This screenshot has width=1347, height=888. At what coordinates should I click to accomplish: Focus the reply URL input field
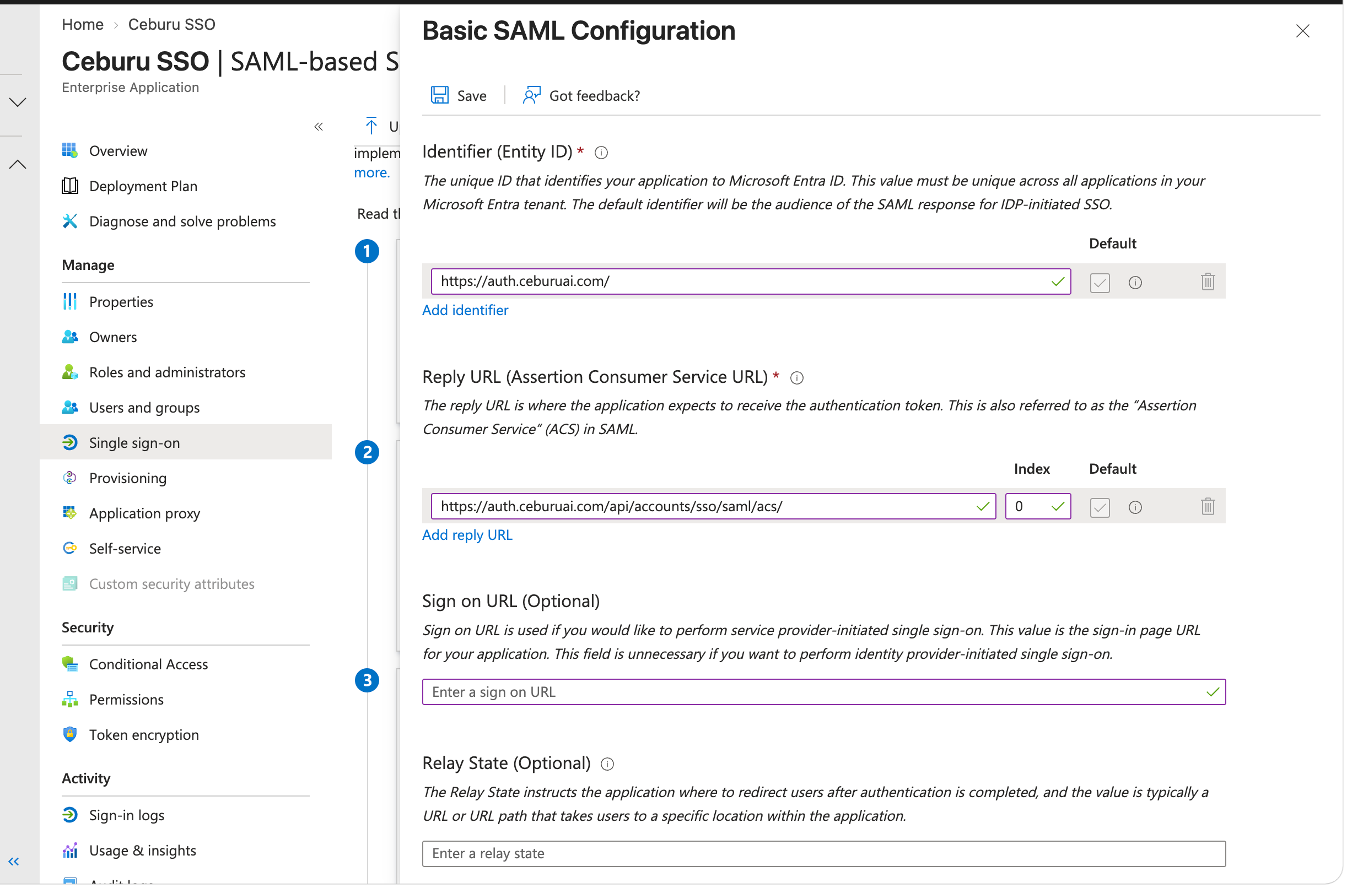(x=715, y=507)
